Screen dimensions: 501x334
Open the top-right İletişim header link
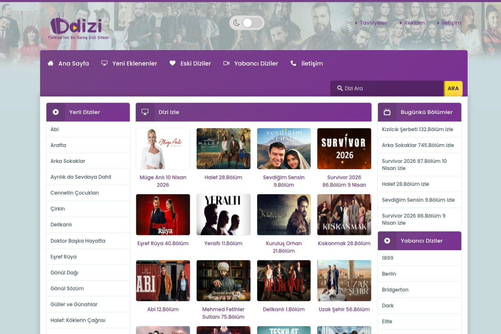pos(451,23)
